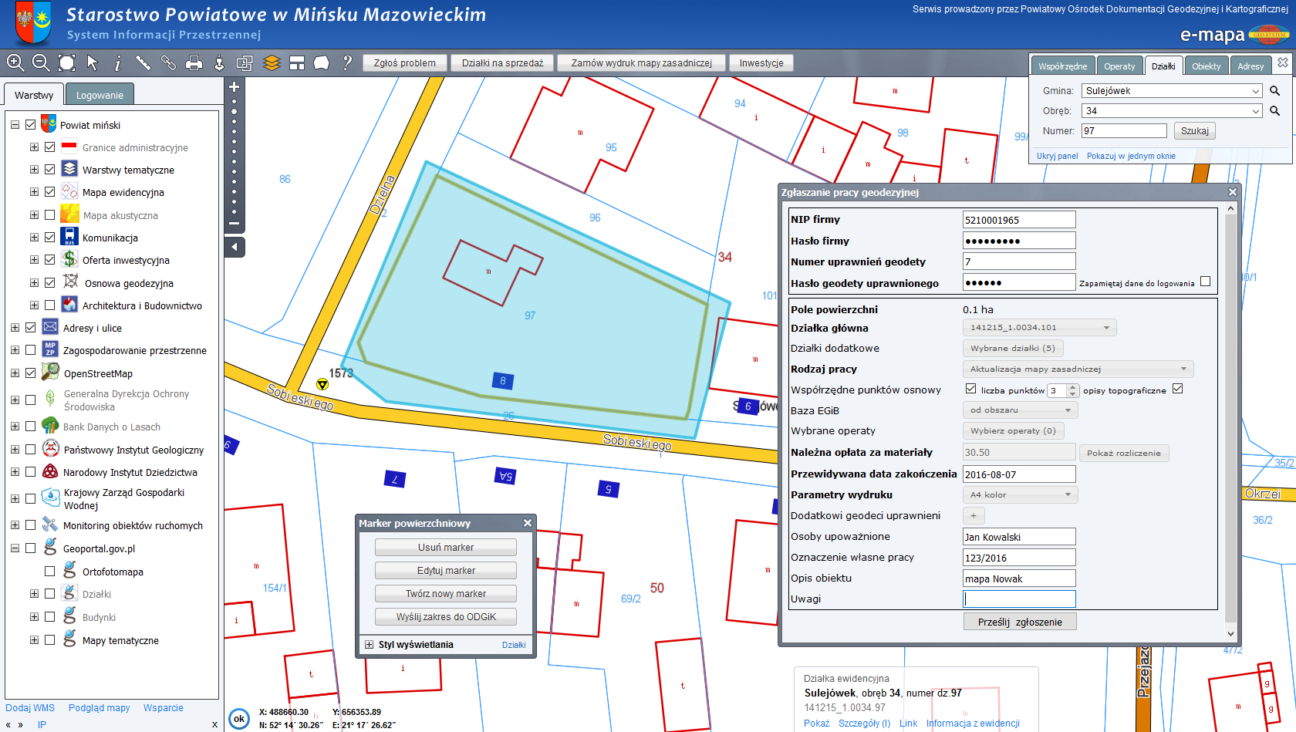Image resolution: width=1296 pixels, height=732 pixels.
Task: Click the full extent view icon
Action: point(67,63)
